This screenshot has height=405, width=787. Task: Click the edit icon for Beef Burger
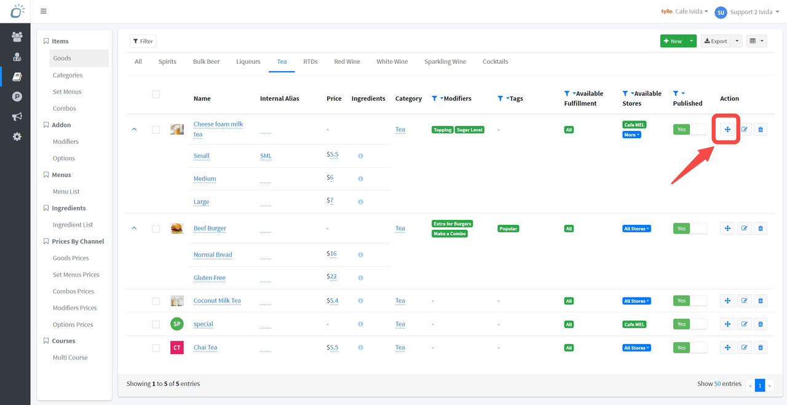click(x=744, y=229)
